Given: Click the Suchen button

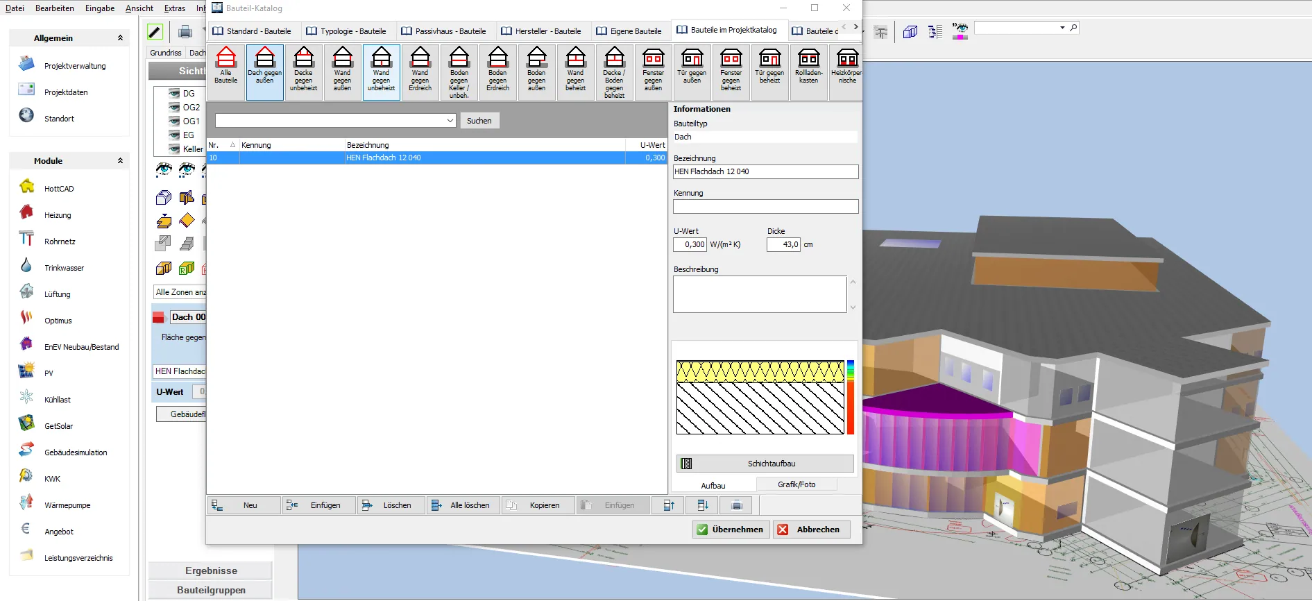Looking at the screenshot, I should pos(479,121).
